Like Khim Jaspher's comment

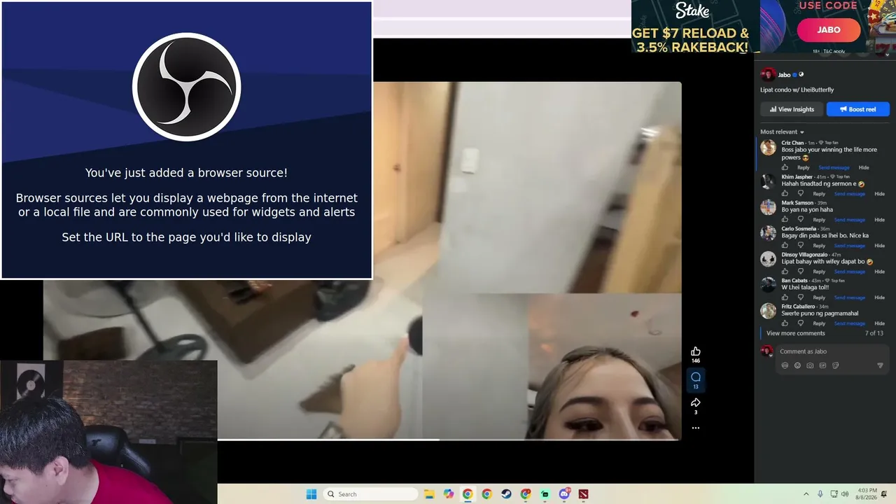(785, 193)
